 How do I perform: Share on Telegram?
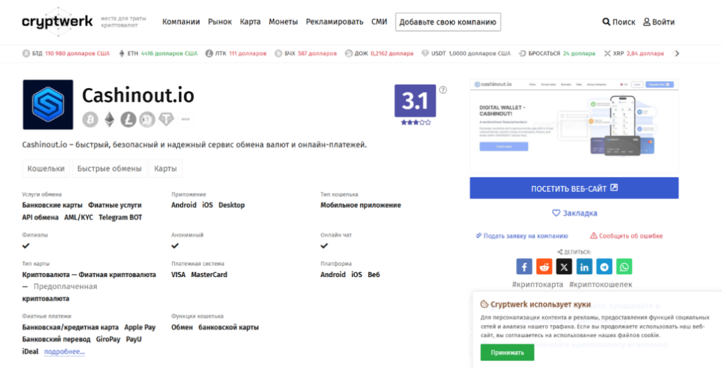pos(604,266)
